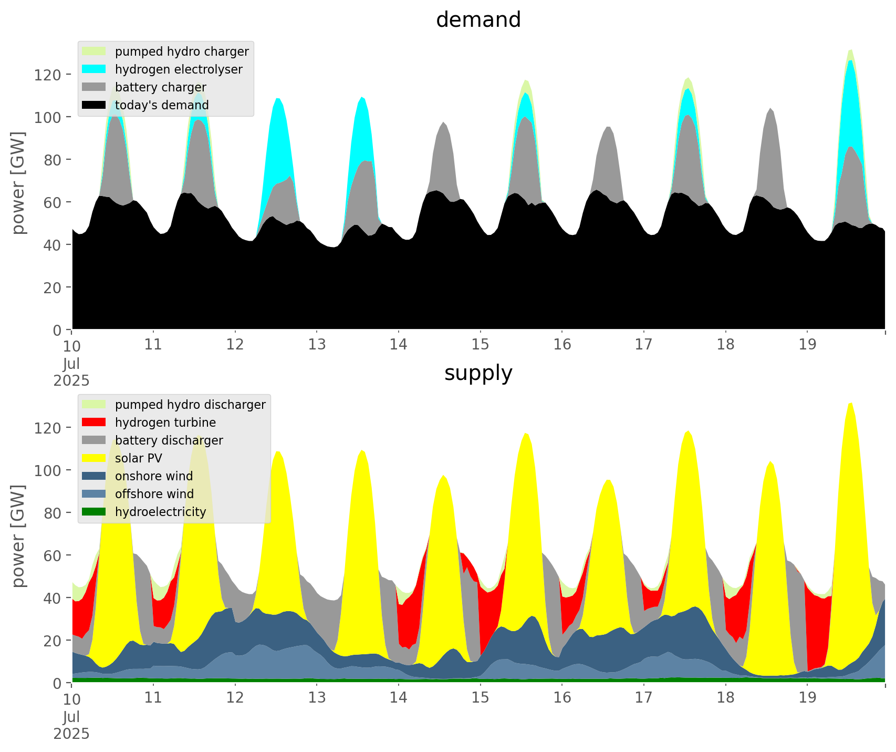
Task: Click the supply chart's y-axis "power [GW]" label
Action: (x=18, y=536)
